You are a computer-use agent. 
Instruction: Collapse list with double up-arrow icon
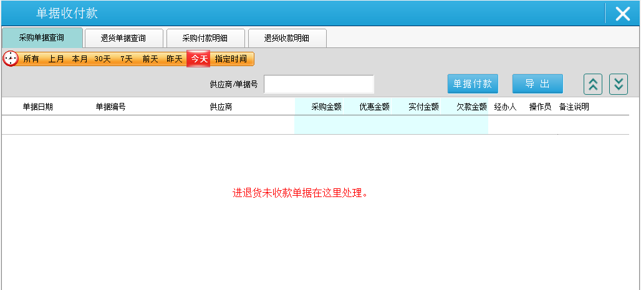pos(592,84)
